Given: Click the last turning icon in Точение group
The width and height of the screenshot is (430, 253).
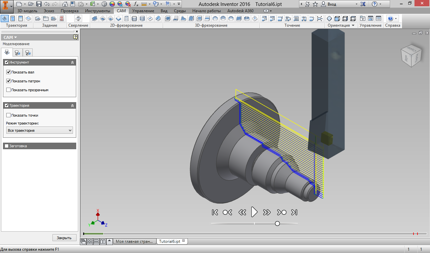Looking at the screenshot, I should pyautogui.click(x=319, y=18).
